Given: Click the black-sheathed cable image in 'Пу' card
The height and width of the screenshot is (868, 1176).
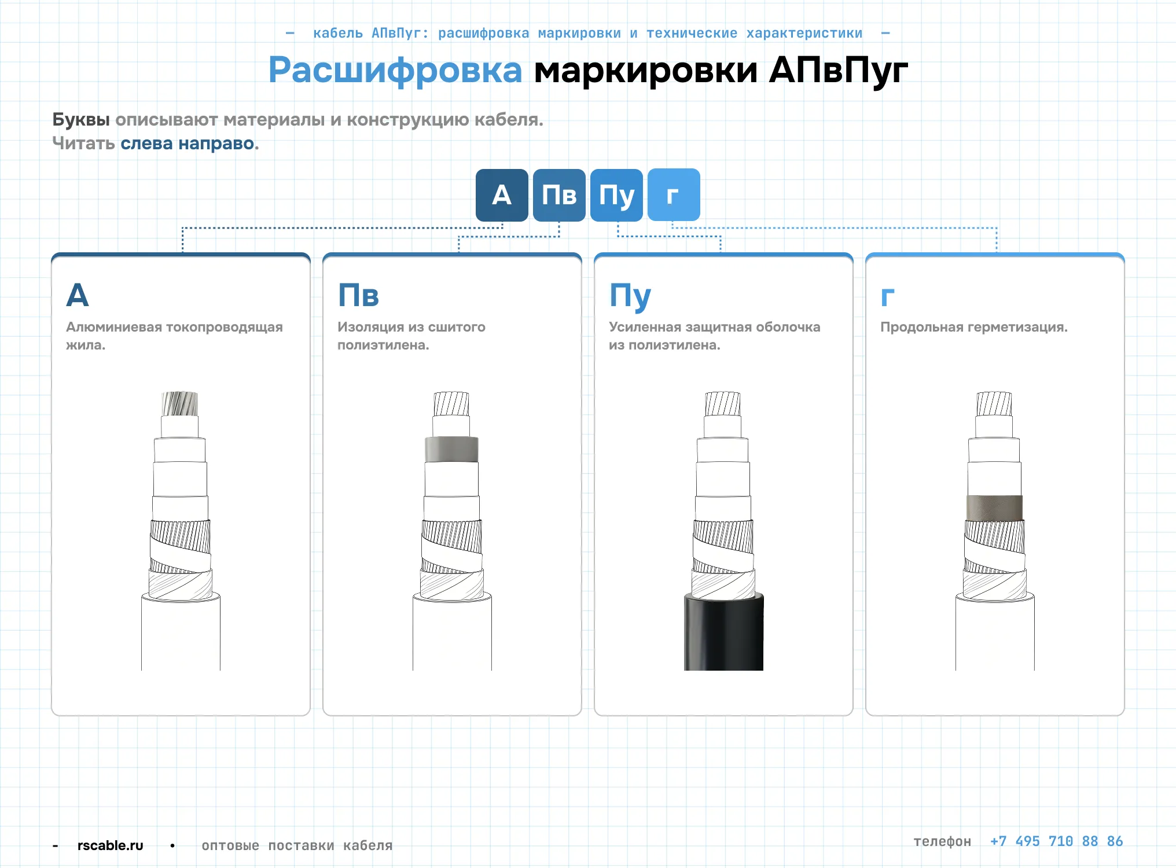Looking at the screenshot, I should 723,531.
